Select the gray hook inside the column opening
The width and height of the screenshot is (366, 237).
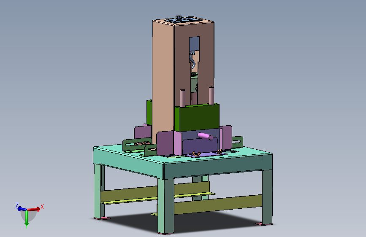coord(192,61)
